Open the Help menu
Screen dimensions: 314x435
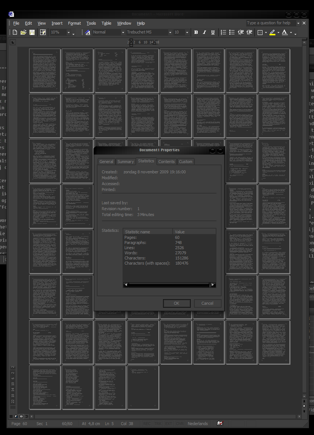click(141, 23)
